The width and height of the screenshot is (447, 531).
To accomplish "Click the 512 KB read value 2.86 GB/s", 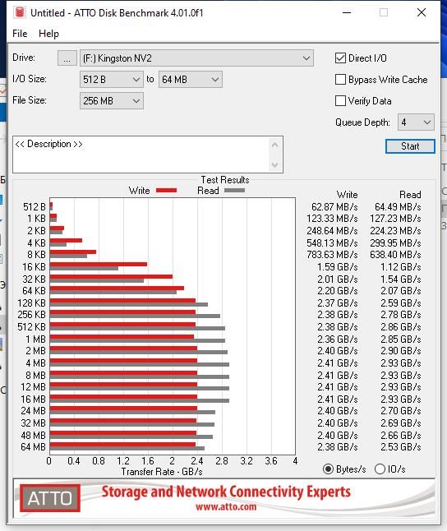I will [401, 327].
